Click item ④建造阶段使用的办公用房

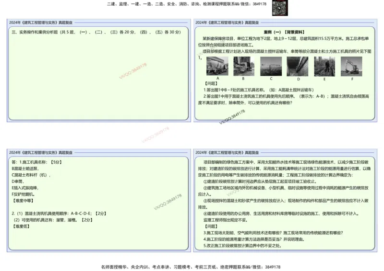[x=281, y=214]
